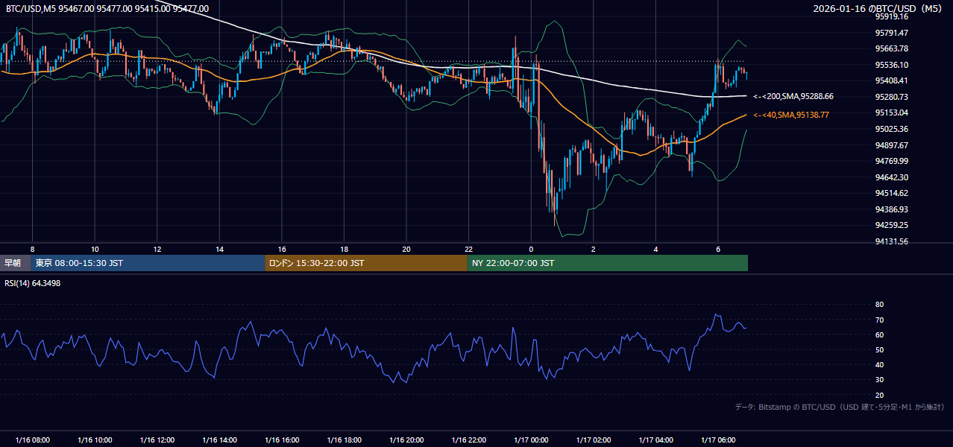Screen dimensions: 953x447
Task: Click hour tick 6 under price chart
Action: pyautogui.click(x=718, y=249)
